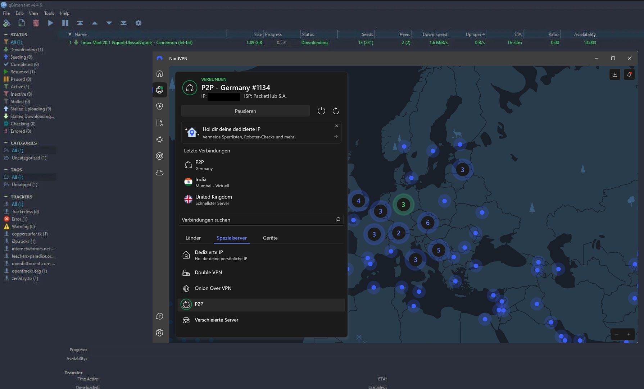
Task: Open the View menu
Action: (x=33, y=13)
